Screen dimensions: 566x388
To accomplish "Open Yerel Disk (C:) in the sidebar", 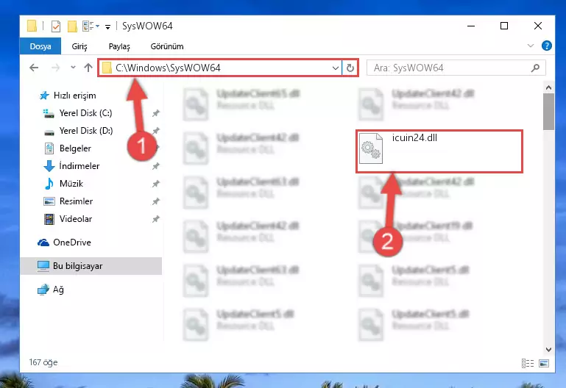I will tap(85, 113).
